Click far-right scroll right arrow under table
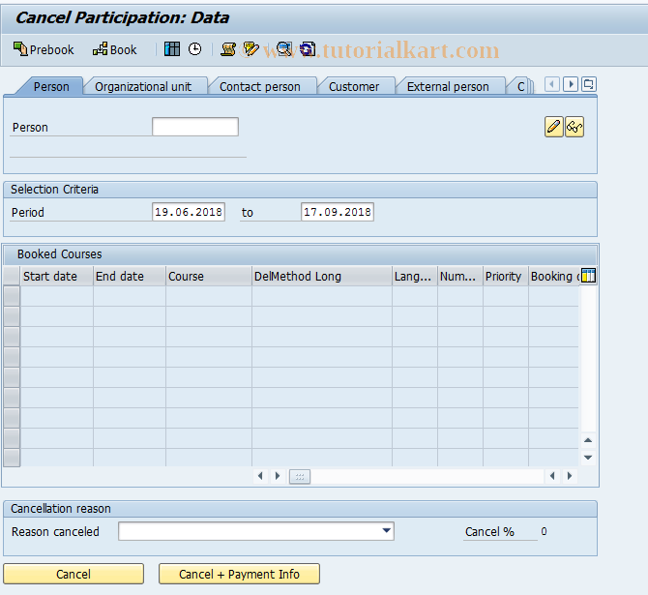The image size is (648, 595). tap(570, 476)
